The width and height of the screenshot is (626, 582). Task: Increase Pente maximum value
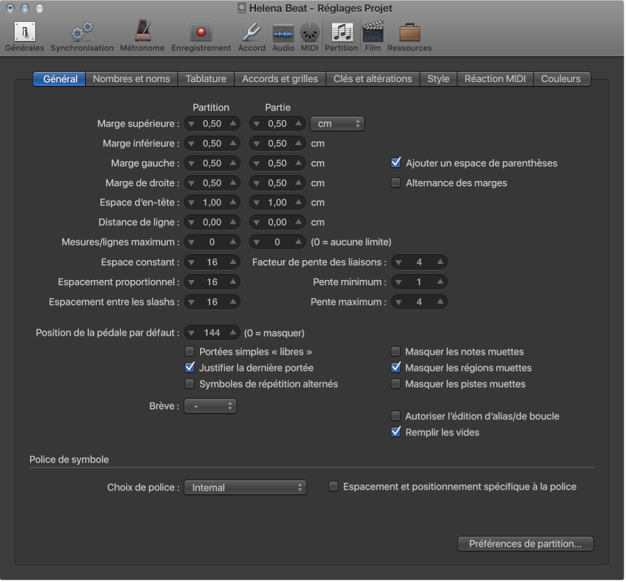tap(441, 301)
